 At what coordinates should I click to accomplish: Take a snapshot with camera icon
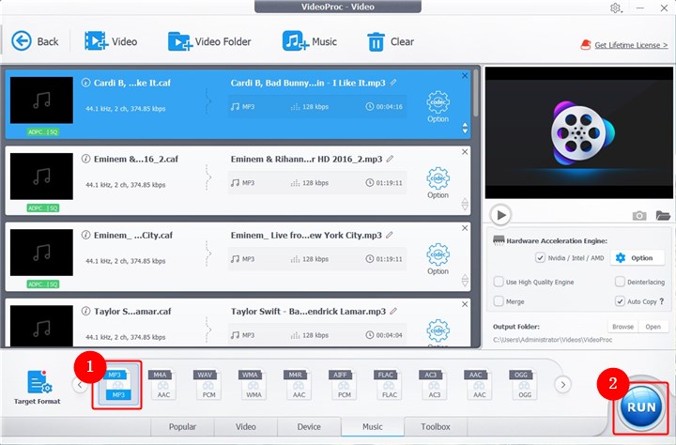(x=639, y=215)
